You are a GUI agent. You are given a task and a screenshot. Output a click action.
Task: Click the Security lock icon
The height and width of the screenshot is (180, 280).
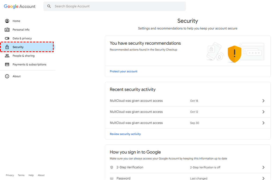[x=7, y=47]
